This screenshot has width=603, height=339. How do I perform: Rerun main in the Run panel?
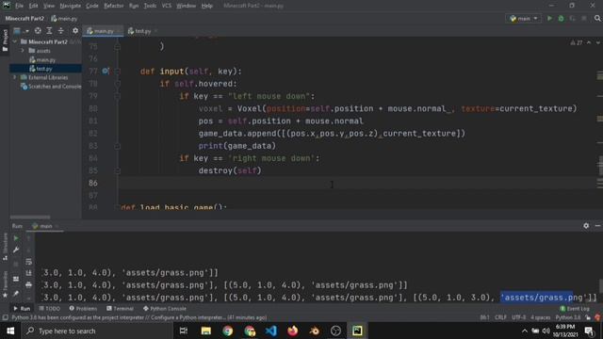(x=16, y=238)
